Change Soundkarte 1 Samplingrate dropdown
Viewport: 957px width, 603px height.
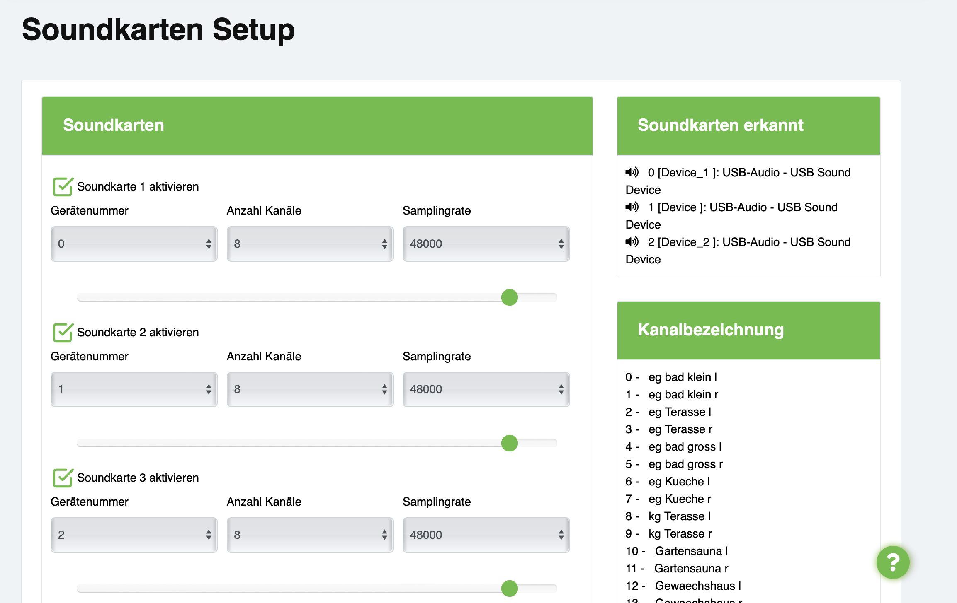click(486, 244)
